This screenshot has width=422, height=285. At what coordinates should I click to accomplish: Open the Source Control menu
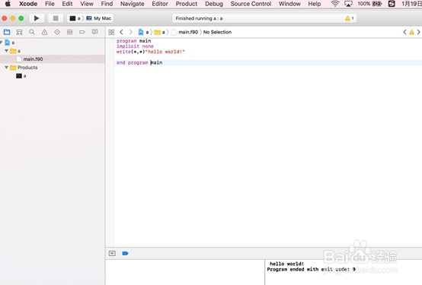251,4
